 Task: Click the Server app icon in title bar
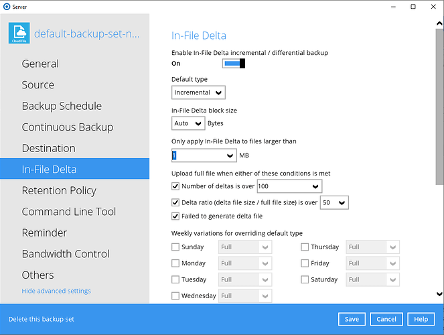click(7, 7)
